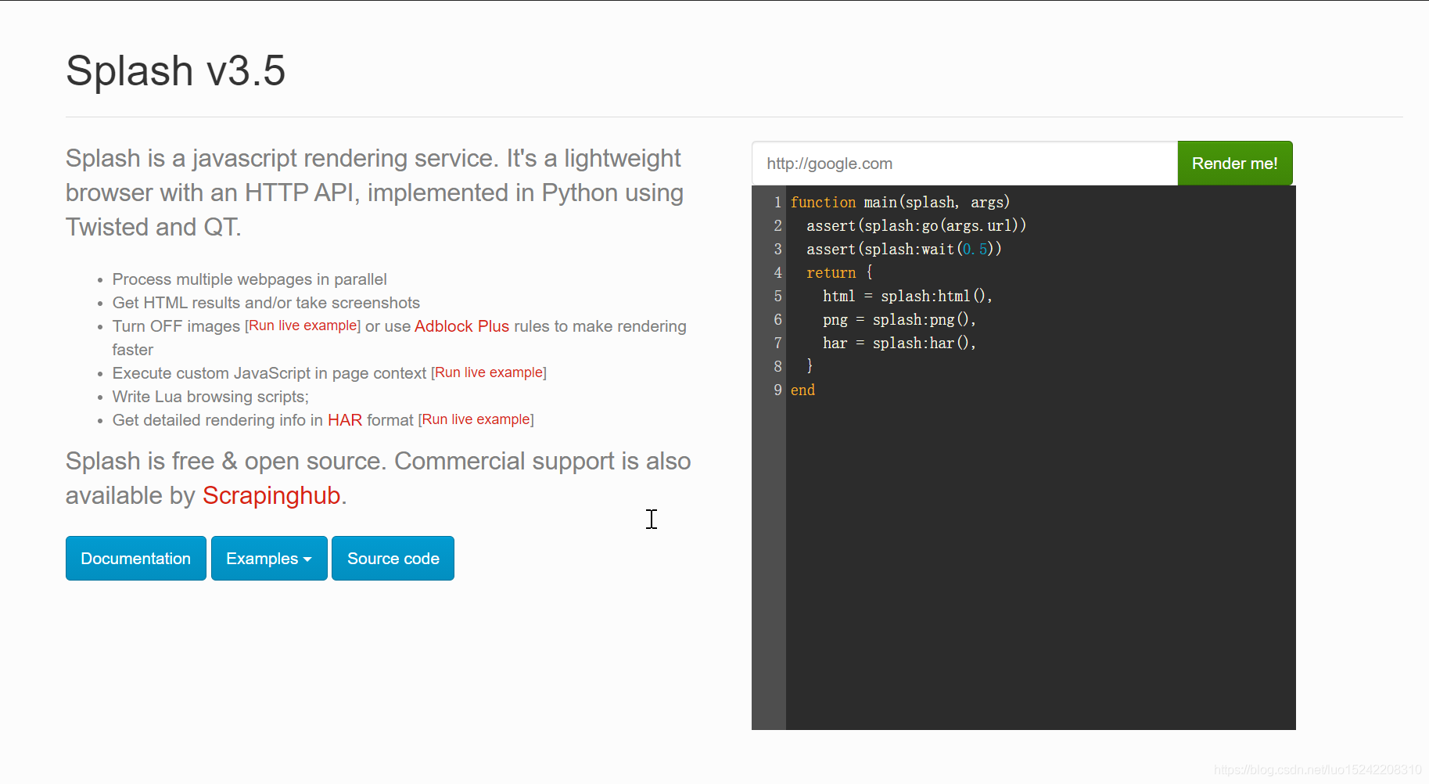Open the Source code button

click(x=393, y=559)
